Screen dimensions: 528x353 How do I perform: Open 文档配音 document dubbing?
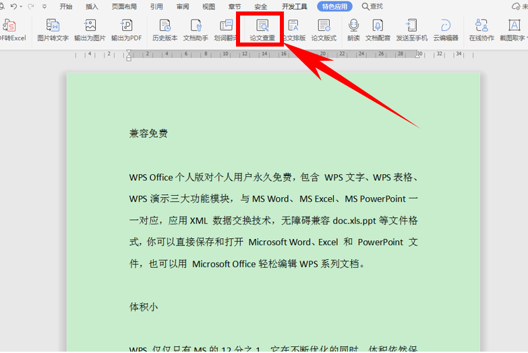378,30
